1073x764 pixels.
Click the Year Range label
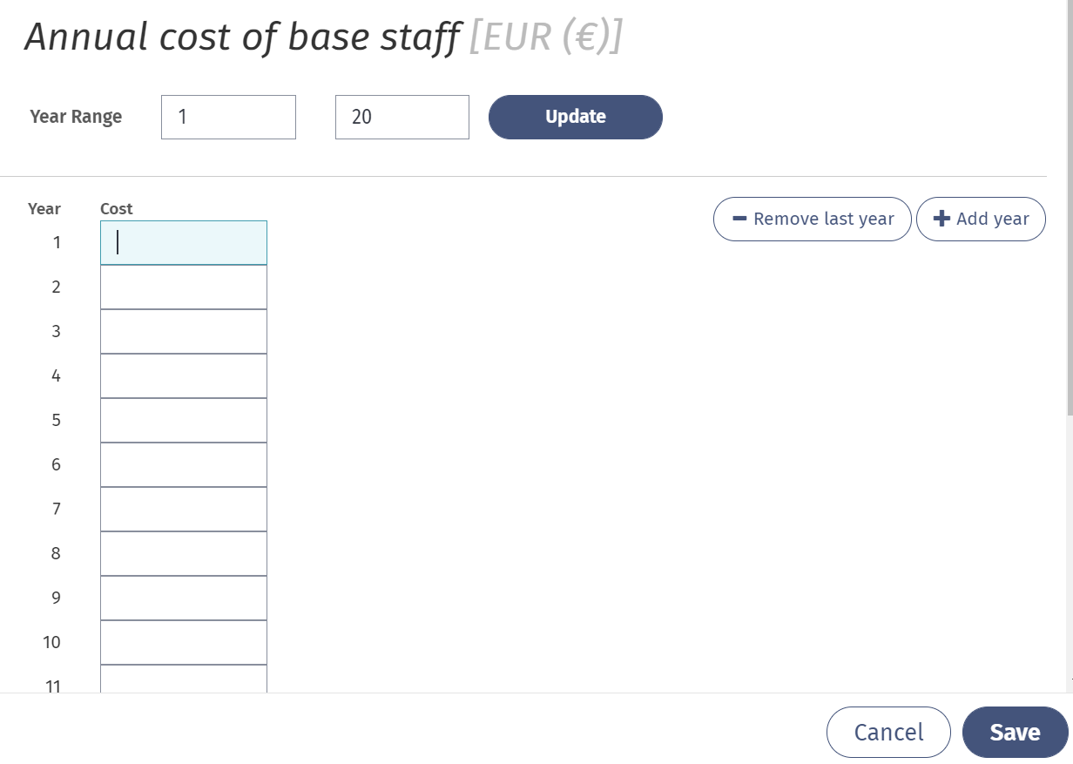[76, 117]
